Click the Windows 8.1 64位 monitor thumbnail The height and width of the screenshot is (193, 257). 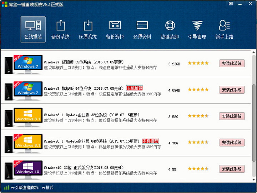point(28,144)
